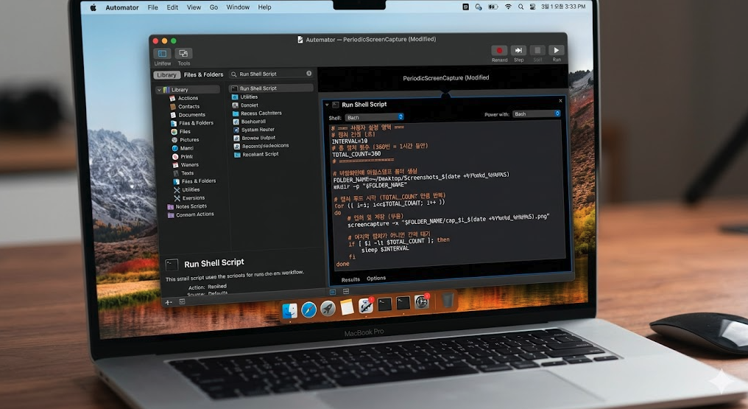This screenshot has height=409, width=748.
Task: Click the add plus button at window bottom-left
Action: (168, 302)
